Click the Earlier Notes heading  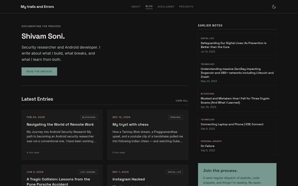pyautogui.click(x=210, y=26)
